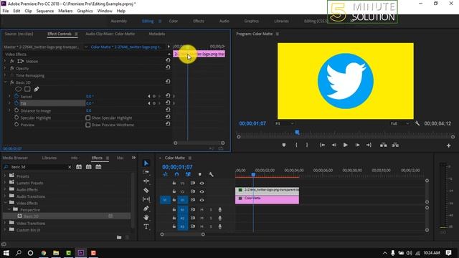
Task: Switch to the Color workspace
Action: (174, 21)
